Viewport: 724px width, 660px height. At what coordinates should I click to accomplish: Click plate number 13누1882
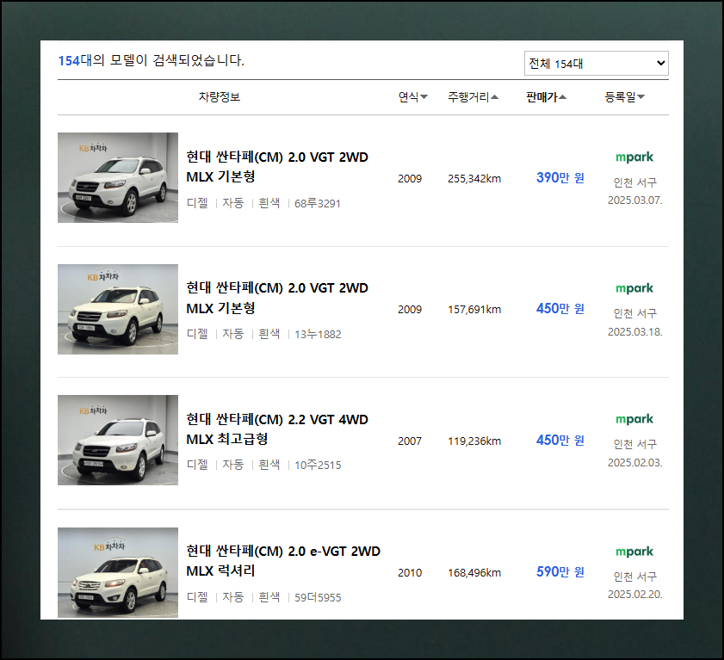coord(318,334)
